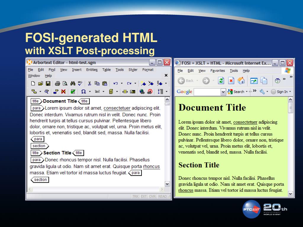
Task: Open the Undo history dropdown arrow
Action: [x=122, y=83]
